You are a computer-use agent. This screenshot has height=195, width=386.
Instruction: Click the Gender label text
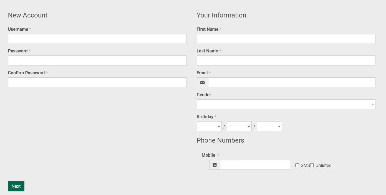coord(204,95)
